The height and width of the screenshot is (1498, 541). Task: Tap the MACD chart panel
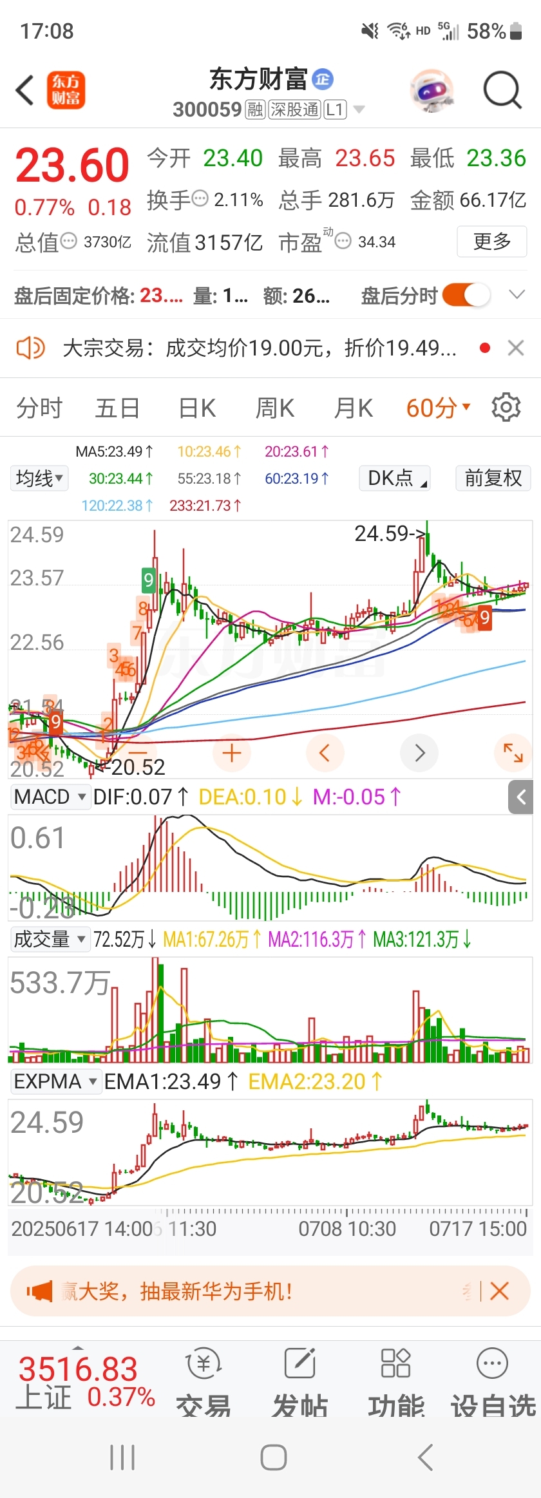point(270,868)
